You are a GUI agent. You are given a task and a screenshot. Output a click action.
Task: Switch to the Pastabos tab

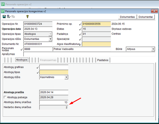click(x=103, y=60)
